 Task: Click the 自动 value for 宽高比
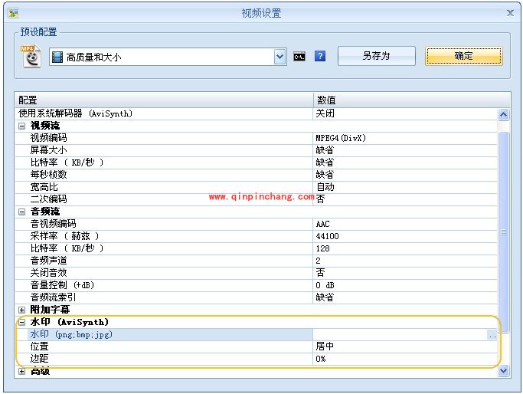pyautogui.click(x=325, y=187)
